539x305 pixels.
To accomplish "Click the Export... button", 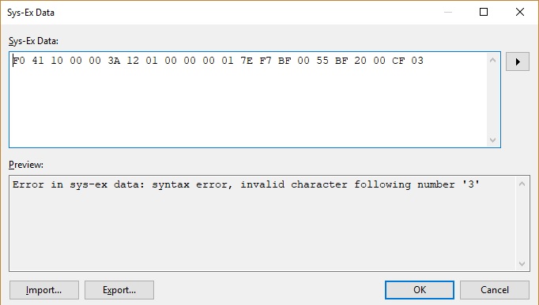I will (119, 290).
